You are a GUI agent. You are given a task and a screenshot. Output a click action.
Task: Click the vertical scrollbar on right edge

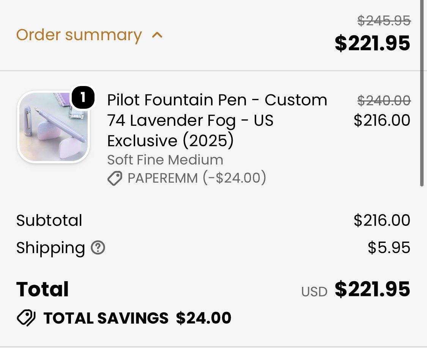422,93
